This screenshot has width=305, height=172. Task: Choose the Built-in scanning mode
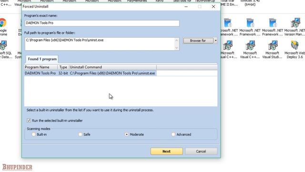(33, 134)
